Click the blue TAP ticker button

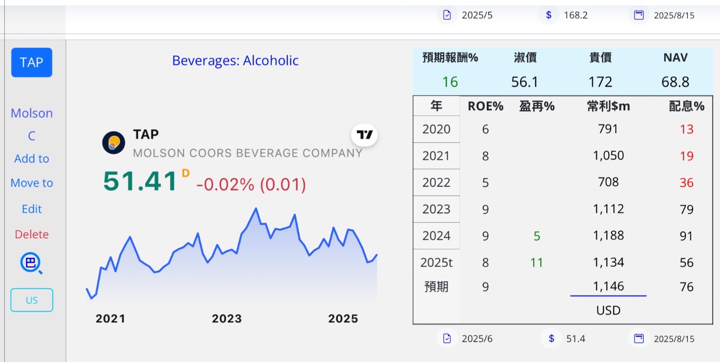32,62
